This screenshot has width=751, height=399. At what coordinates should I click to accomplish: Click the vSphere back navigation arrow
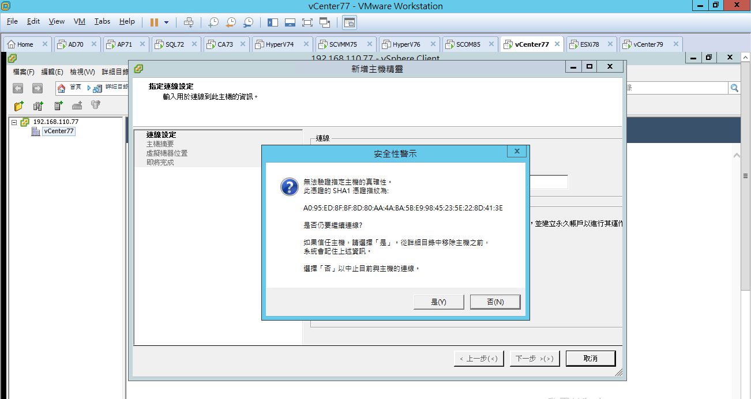[x=18, y=88]
